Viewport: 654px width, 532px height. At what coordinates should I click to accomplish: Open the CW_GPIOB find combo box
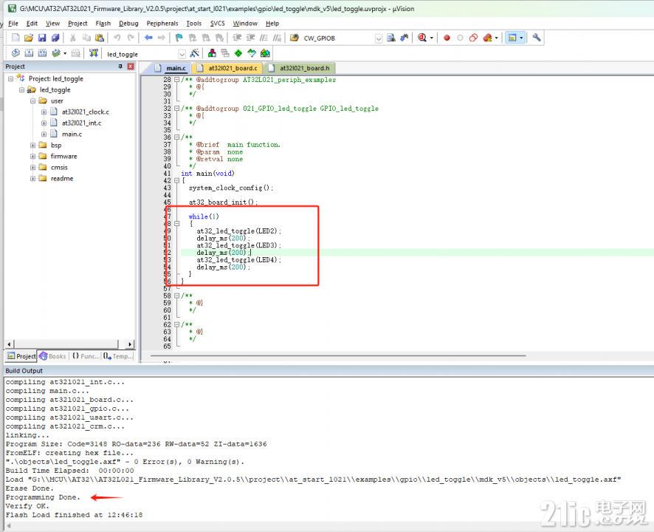point(379,38)
